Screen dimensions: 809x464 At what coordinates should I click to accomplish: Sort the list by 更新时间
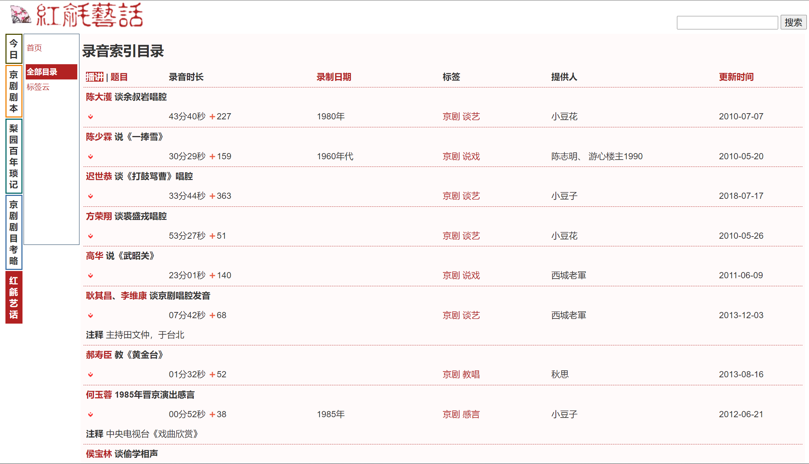pyautogui.click(x=736, y=77)
